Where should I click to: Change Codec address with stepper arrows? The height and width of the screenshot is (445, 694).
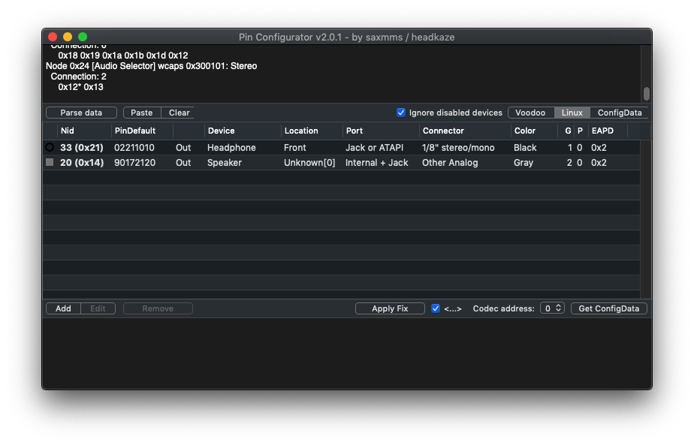tap(559, 308)
